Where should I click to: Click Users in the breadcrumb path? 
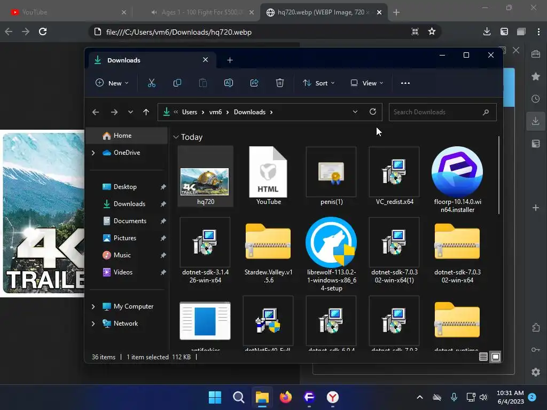[x=190, y=112]
